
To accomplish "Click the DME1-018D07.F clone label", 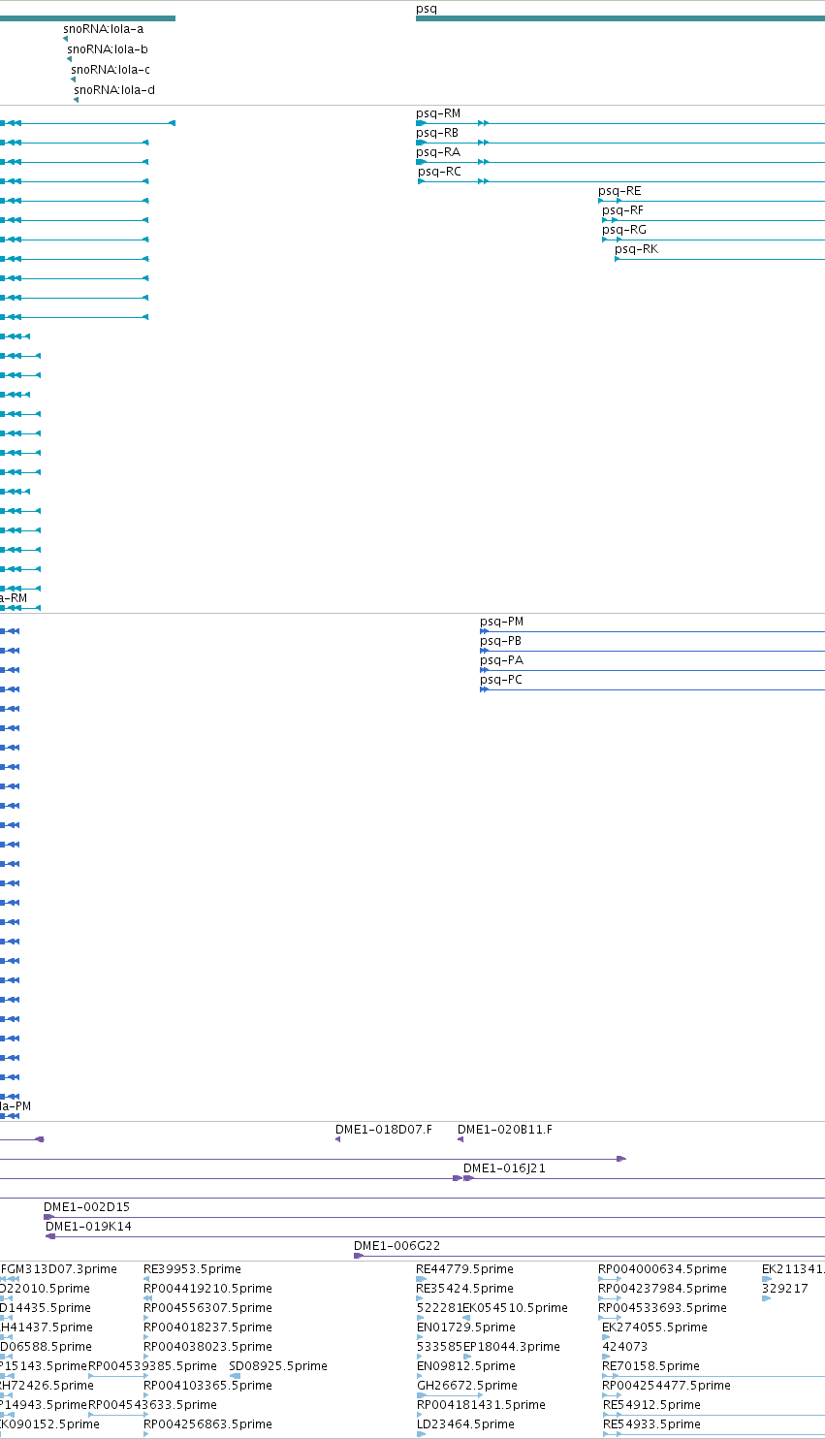I will (x=384, y=1130).
